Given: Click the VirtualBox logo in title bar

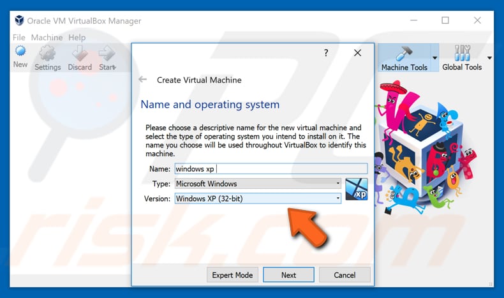Looking at the screenshot, I should [19, 20].
